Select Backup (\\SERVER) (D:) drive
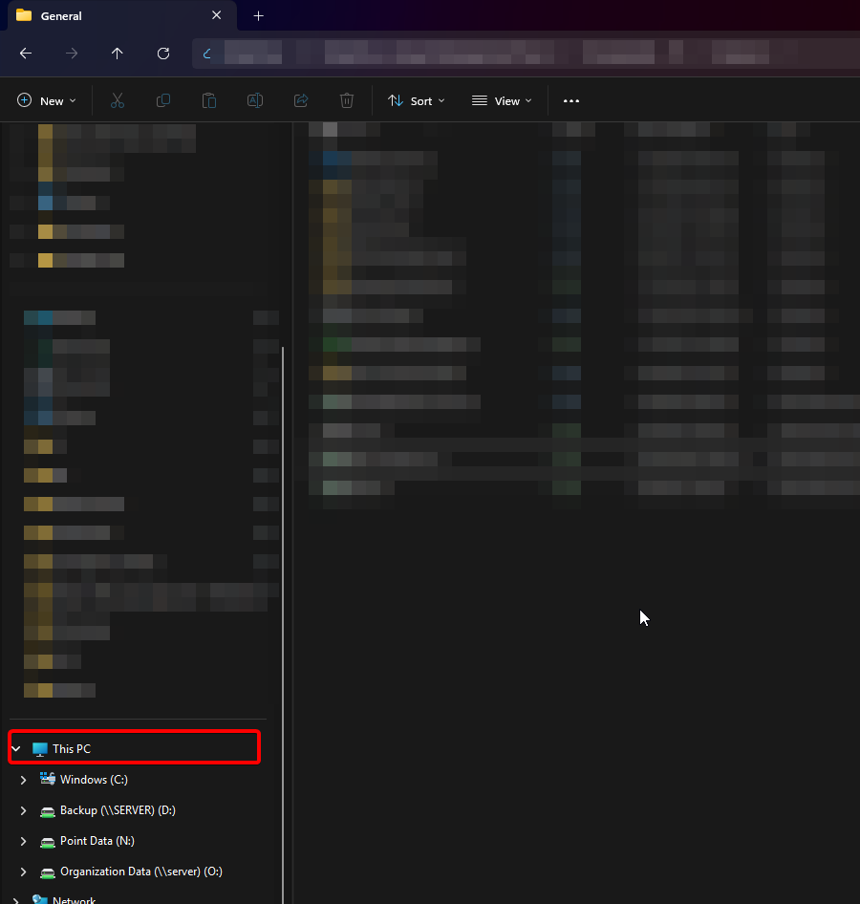The image size is (860, 904). pos(117,810)
